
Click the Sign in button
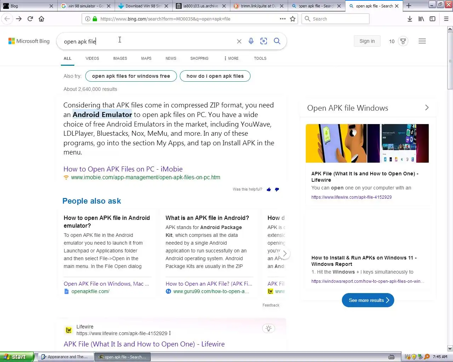coord(367,41)
